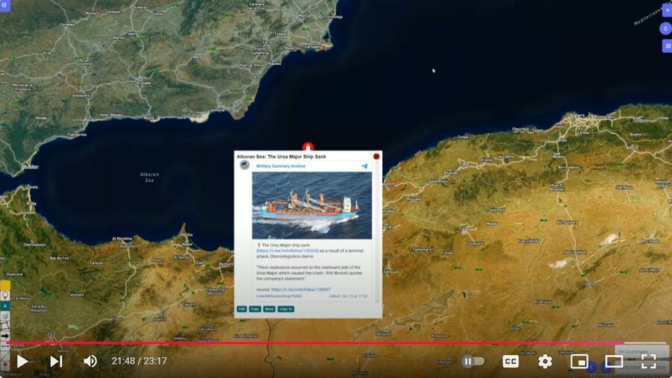This screenshot has height=378, width=672.
Task: Open the map book panel button
Action: [x=668, y=45]
